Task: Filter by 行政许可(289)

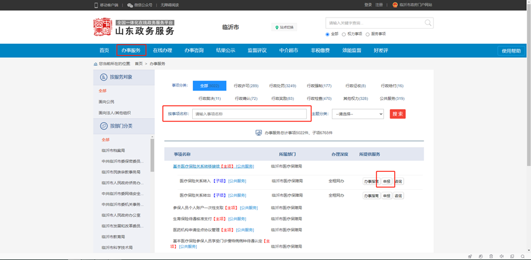Action: click(246, 86)
